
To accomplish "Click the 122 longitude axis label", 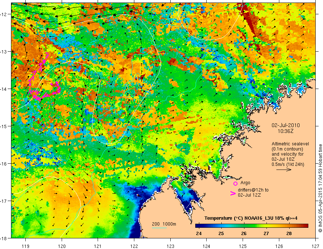I will pos(134,240).
